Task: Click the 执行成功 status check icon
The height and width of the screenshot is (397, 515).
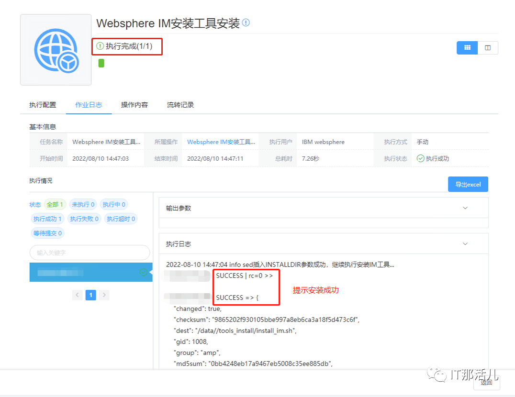Action: pyautogui.click(x=420, y=158)
